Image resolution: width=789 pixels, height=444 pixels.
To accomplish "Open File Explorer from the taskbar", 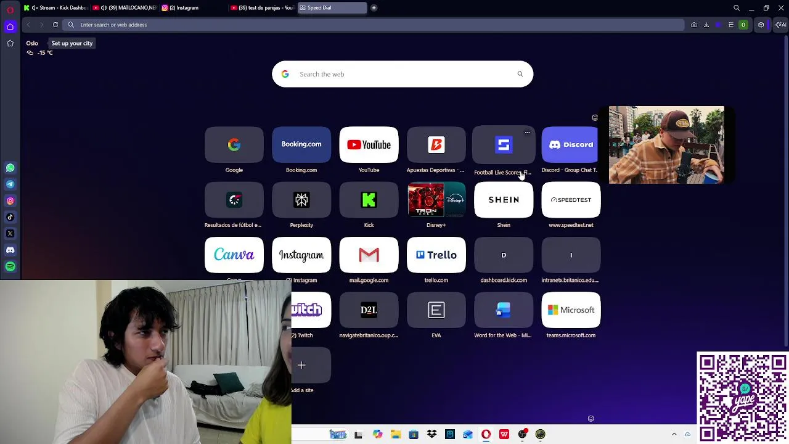I will pos(395,434).
